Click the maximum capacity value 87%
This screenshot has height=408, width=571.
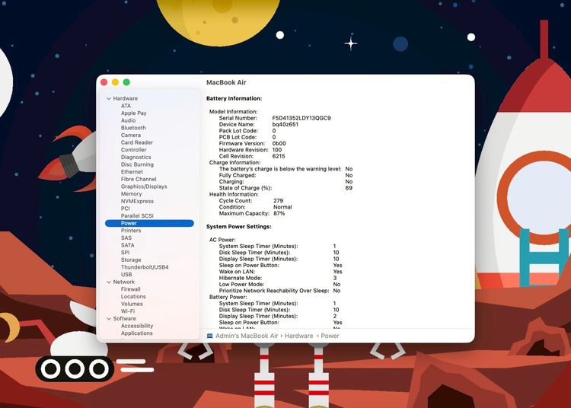tap(279, 213)
